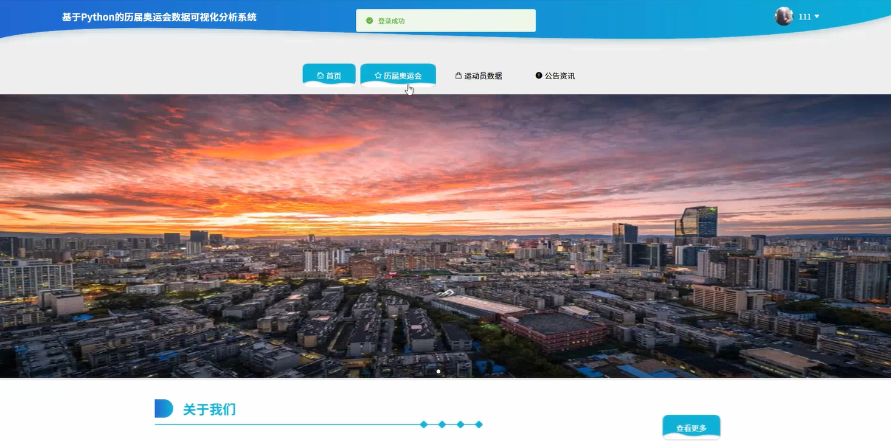
Task: Click the username 111 text
Action: (805, 16)
